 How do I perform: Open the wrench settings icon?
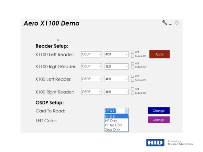click(164, 23)
